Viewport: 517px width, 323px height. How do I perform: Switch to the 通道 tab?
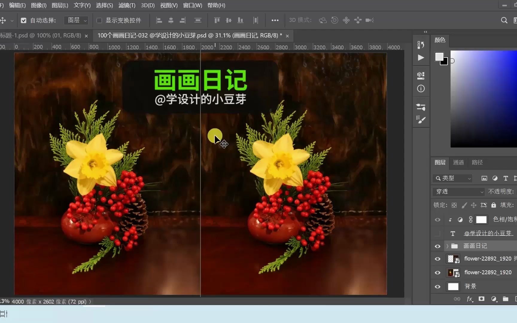pyautogui.click(x=458, y=162)
